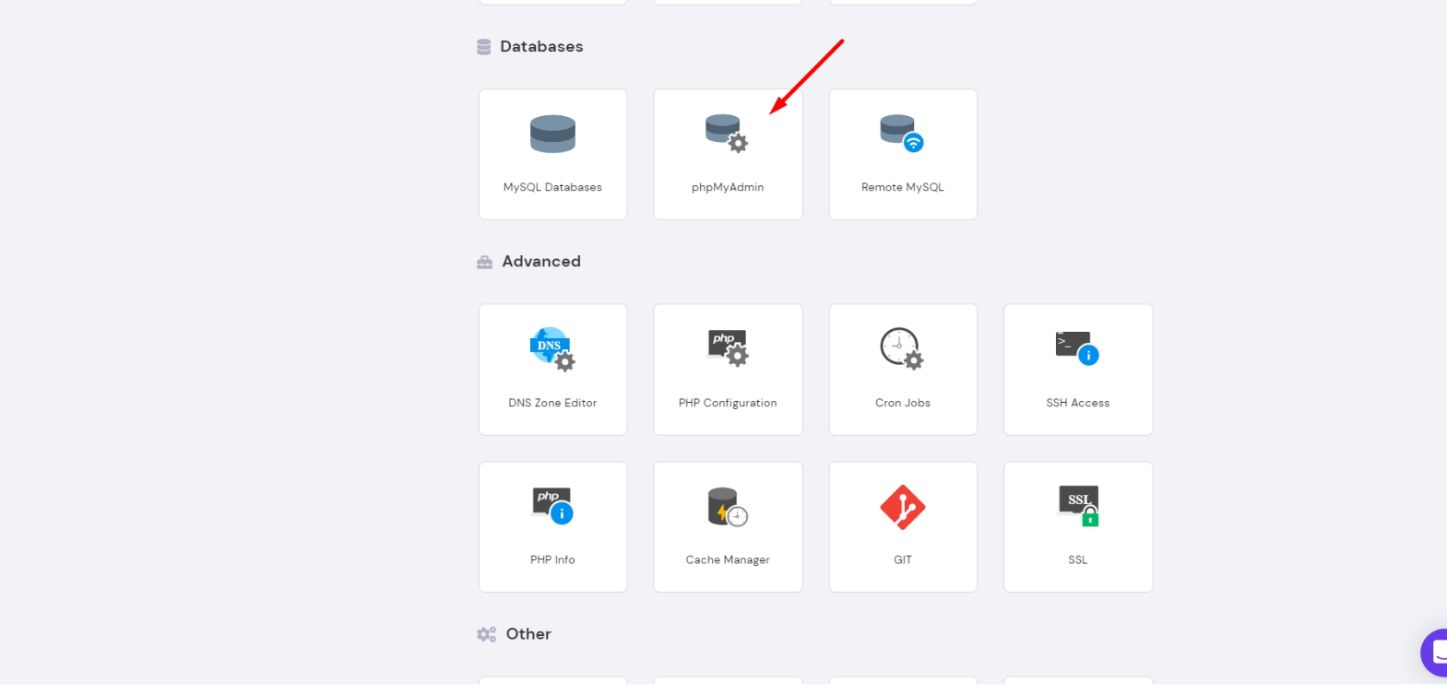Click the PHP Info label
This screenshot has width=1447, height=694.
tap(552, 559)
